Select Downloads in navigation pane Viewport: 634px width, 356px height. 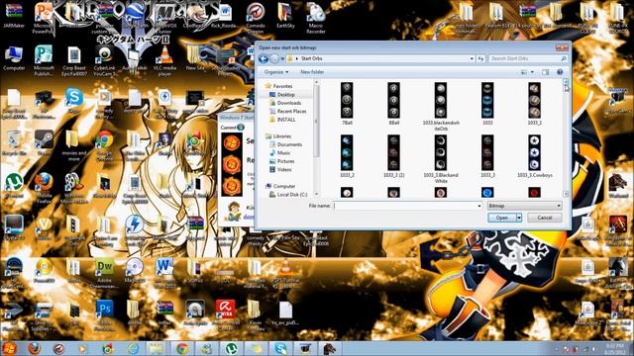pyautogui.click(x=288, y=103)
